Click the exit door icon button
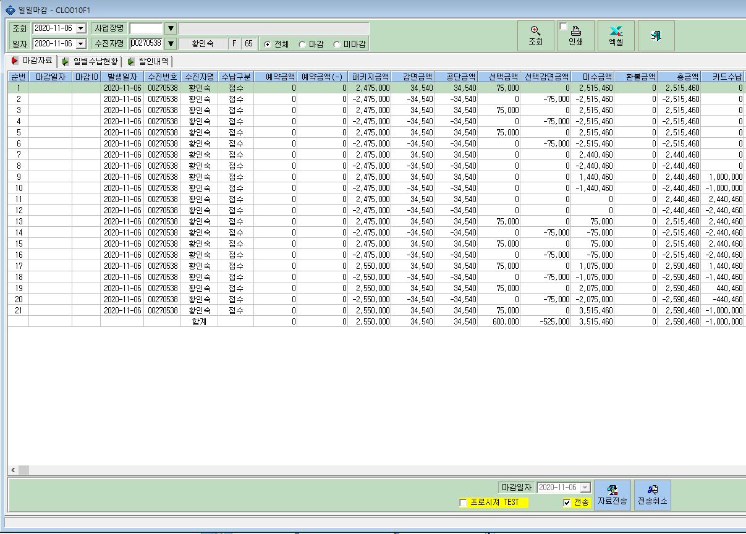This screenshot has width=746, height=534. click(x=656, y=36)
